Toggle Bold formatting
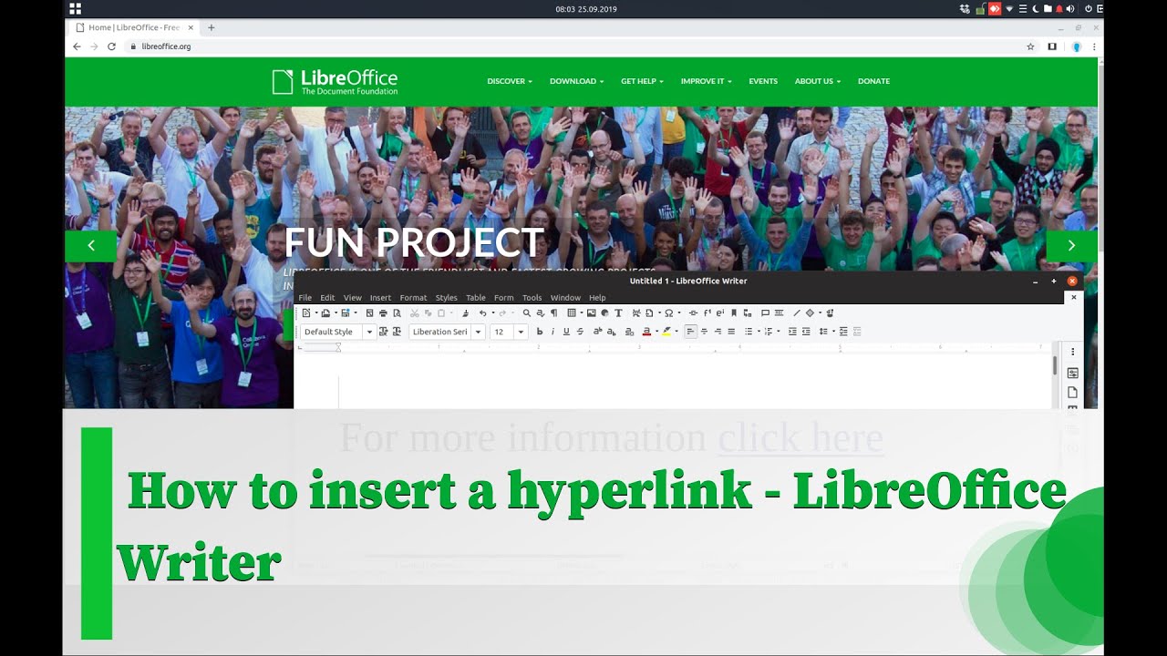Screen dimensions: 1167x656 540,332
